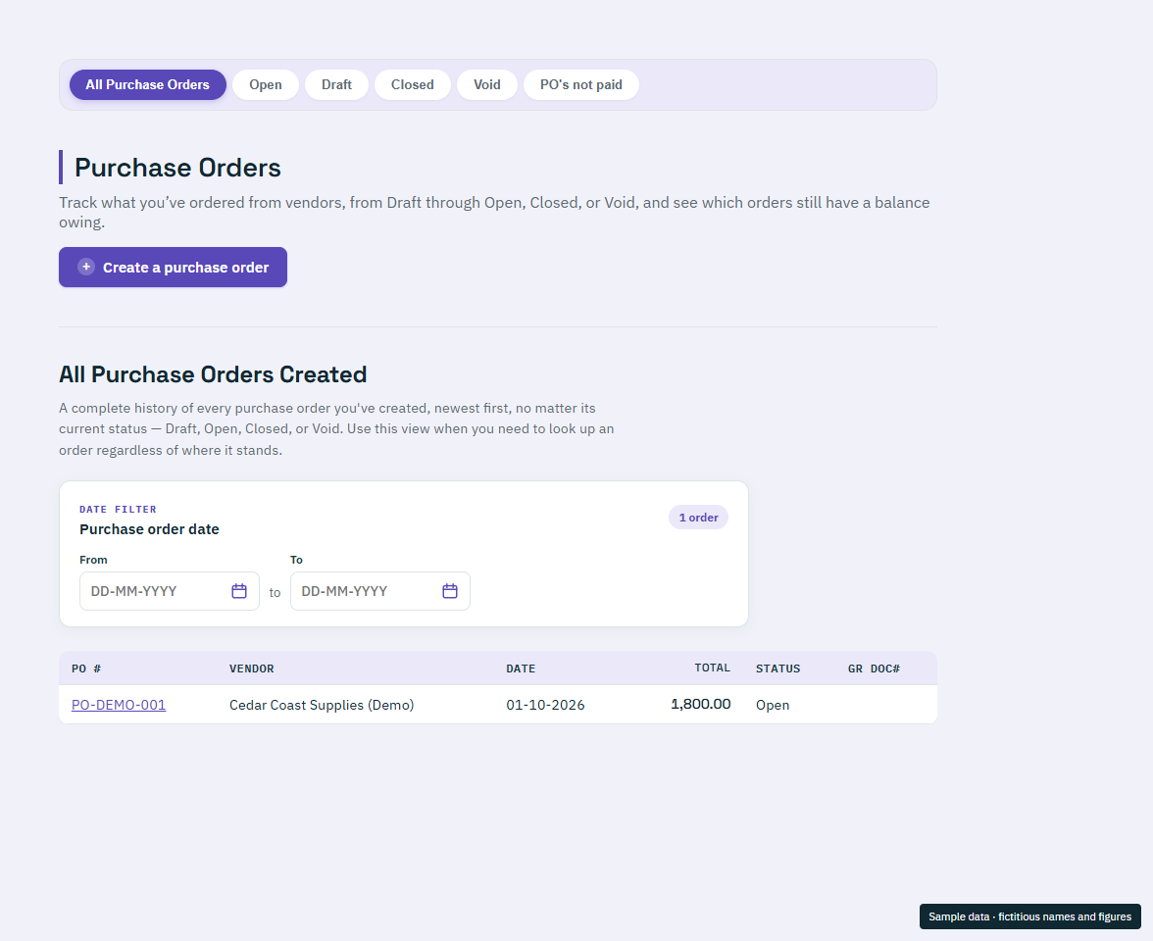Select the Open status cell in table
Screen dimensions: 1153x941
773,704
